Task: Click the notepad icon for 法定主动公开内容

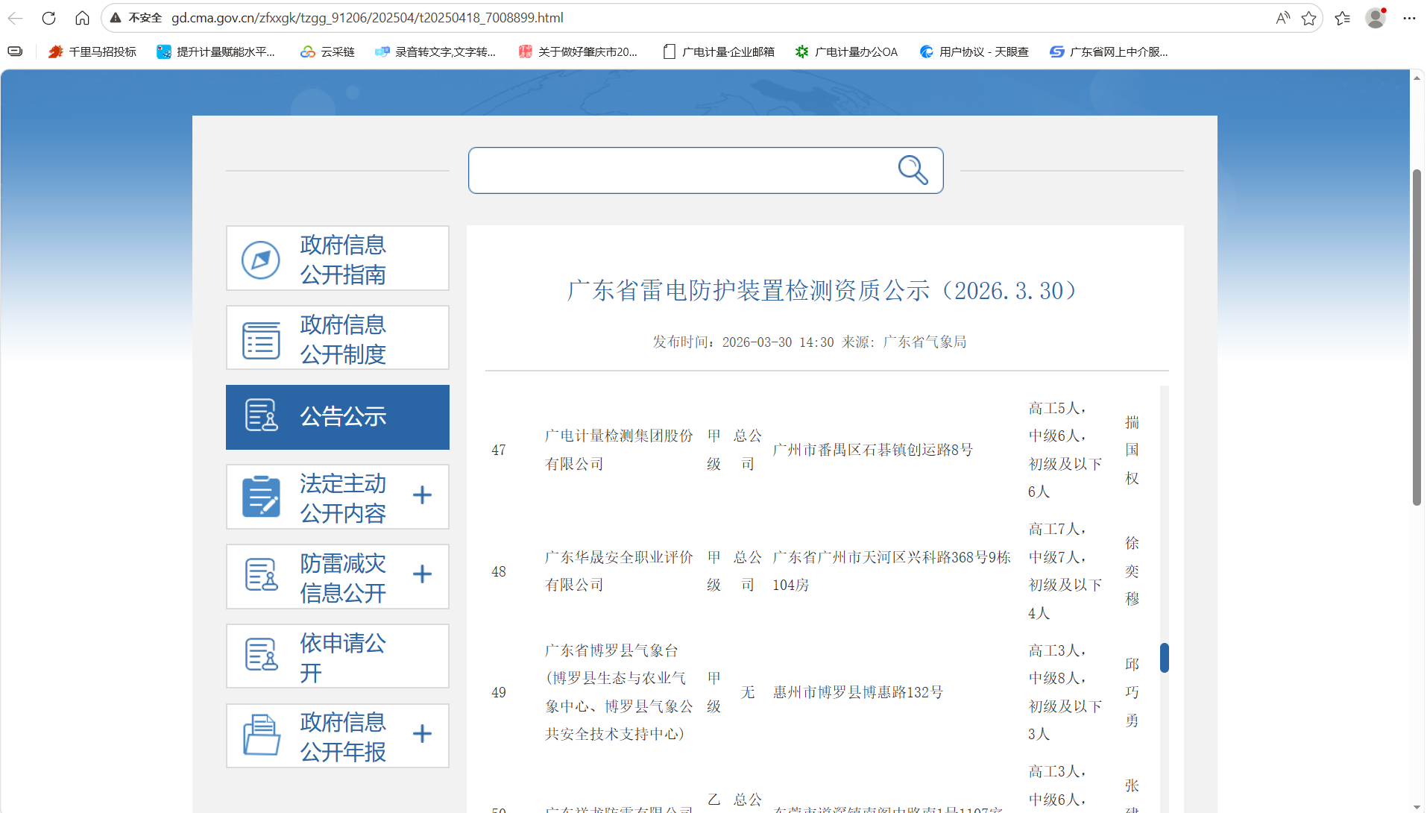Action: [x=261, y=496]
